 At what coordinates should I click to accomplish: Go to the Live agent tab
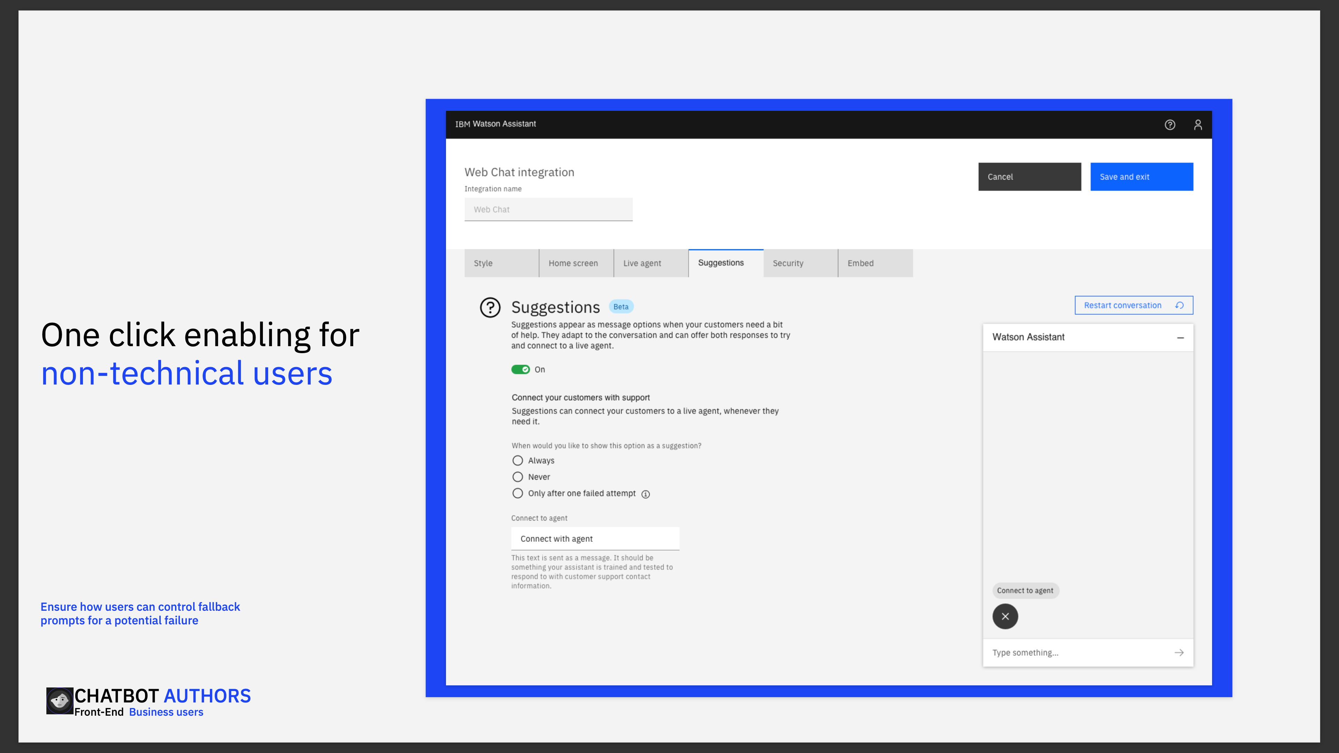pyautogui.click(x=651, y=263)
